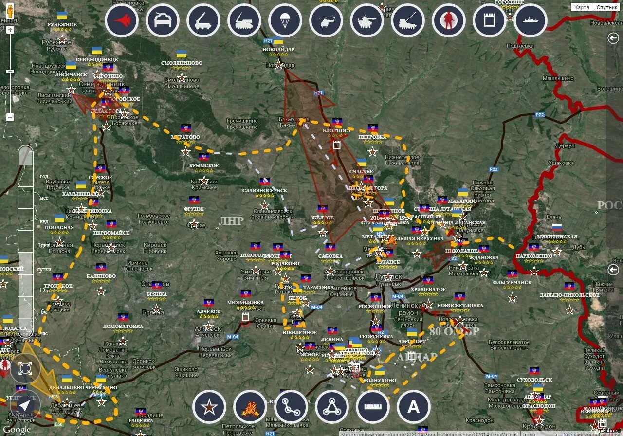This screenshot has height=436, width=623.
Task: Set timeline to нед
Action: 44,221
